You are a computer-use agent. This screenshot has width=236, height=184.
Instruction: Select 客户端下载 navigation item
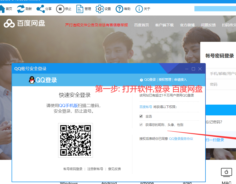pyautogui.click(x=164, y=25)
